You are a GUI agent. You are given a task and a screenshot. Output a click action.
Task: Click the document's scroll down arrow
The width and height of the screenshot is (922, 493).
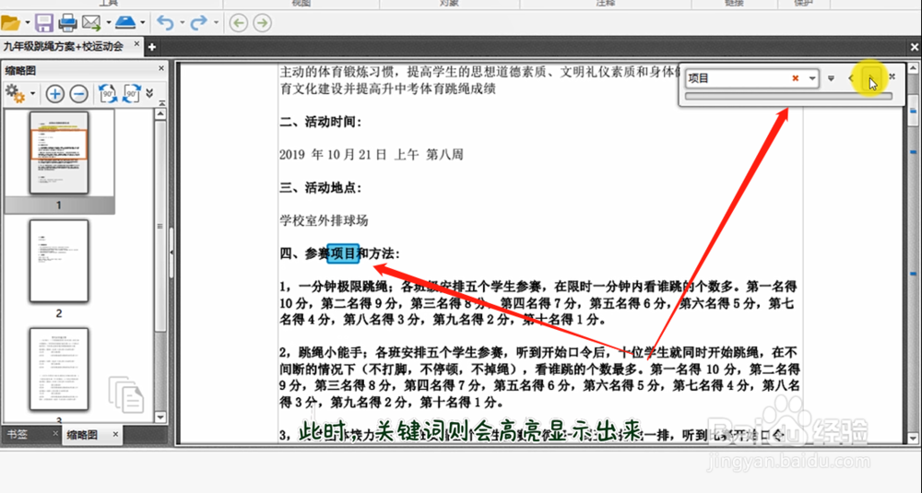tap(913, 438)
